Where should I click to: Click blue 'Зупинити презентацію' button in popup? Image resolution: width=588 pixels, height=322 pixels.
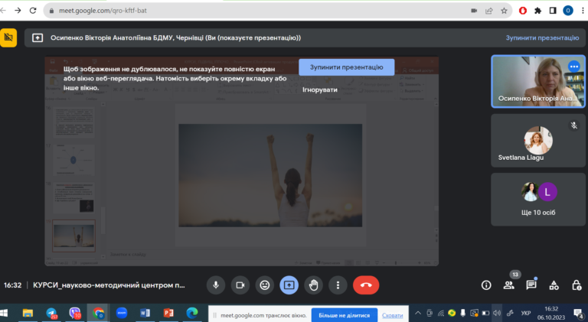pos(346,67)
